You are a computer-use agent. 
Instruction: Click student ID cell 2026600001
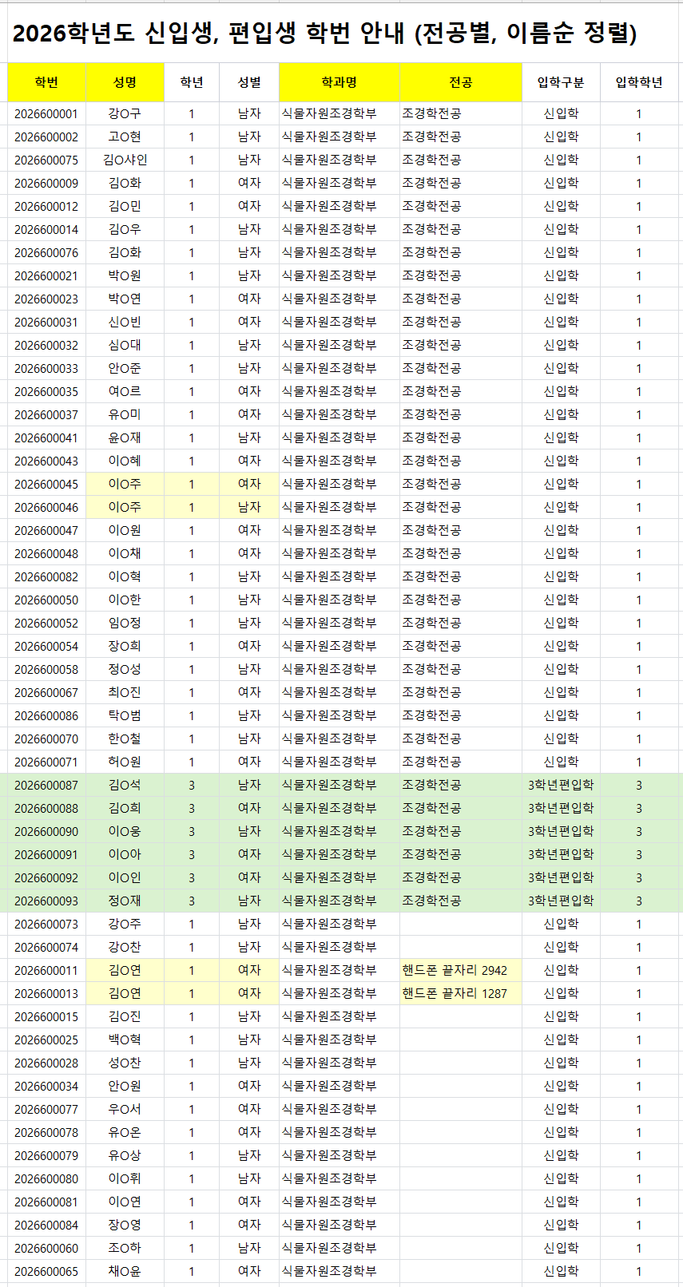pos(46,113)
